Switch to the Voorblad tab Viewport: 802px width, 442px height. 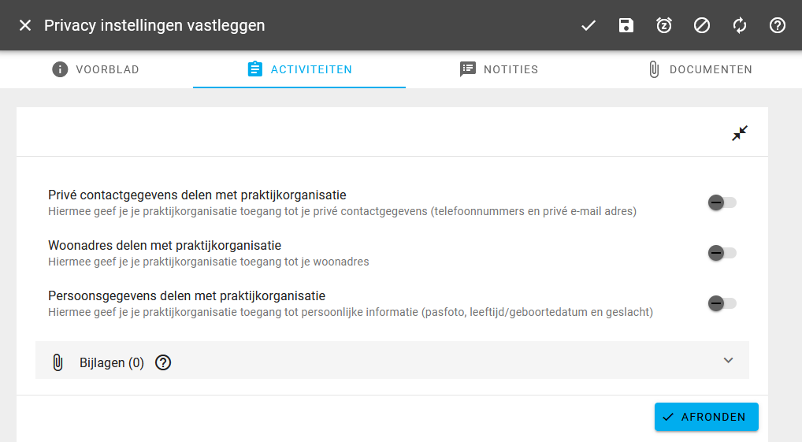[95, 69]
